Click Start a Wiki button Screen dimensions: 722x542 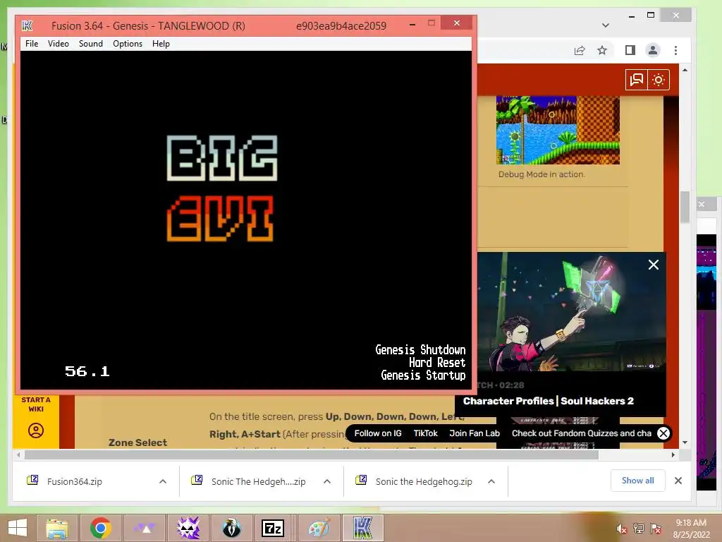tap(36, 404)
